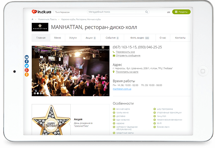Share page on Facebook
This screenshot has height=148, width=215.
[27, 61]
